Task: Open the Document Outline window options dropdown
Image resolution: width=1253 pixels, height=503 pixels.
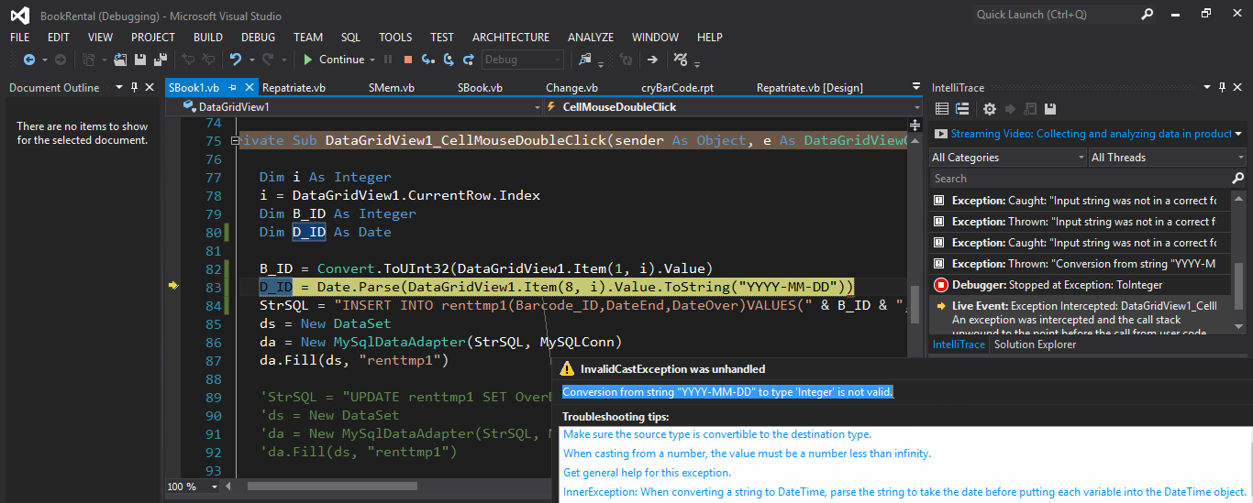Action: click(119, 88)
